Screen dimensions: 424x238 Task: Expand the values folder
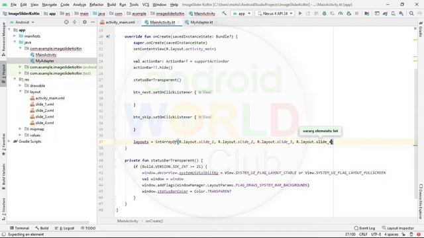21,135
